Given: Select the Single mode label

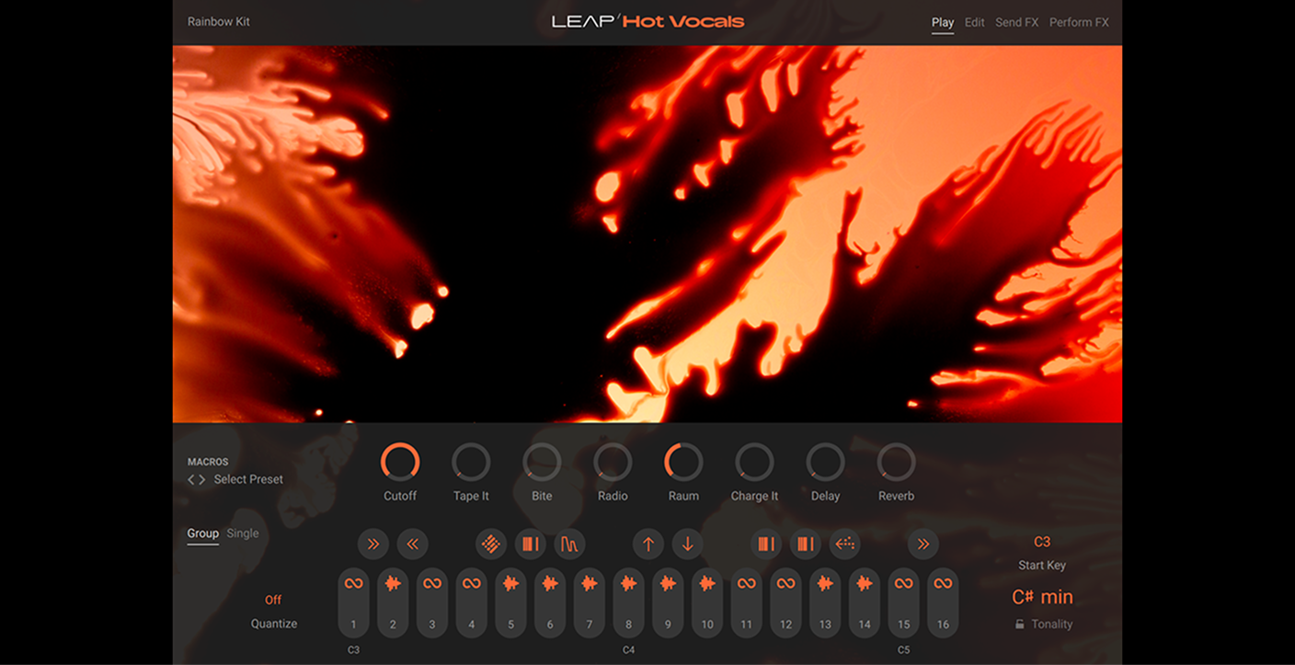Looking at the screenshot, I should 243,533.
